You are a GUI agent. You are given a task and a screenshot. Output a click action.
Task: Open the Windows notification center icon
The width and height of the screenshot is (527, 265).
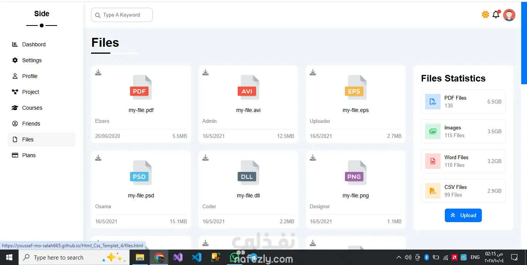pos(514,257)
